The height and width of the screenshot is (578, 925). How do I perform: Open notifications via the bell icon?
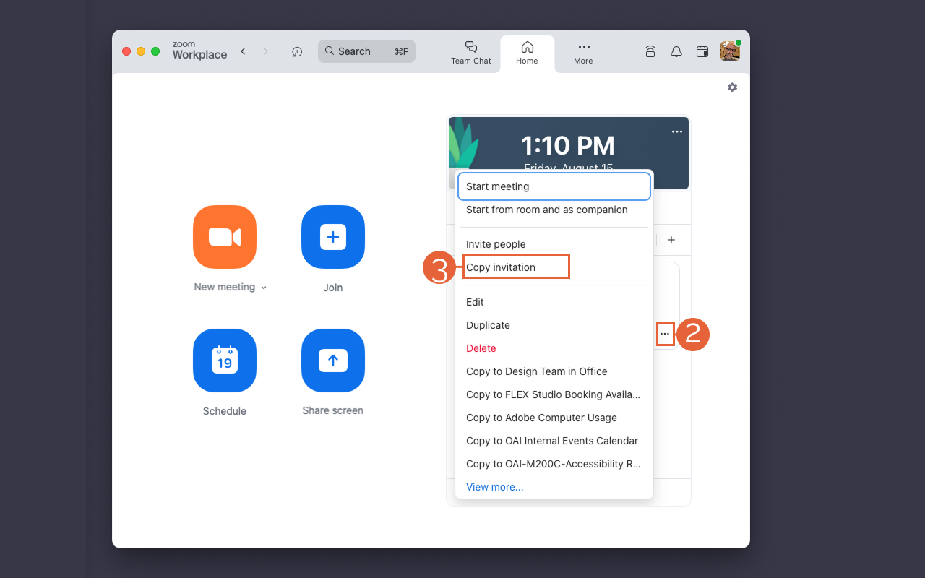[x=676, y=51]
